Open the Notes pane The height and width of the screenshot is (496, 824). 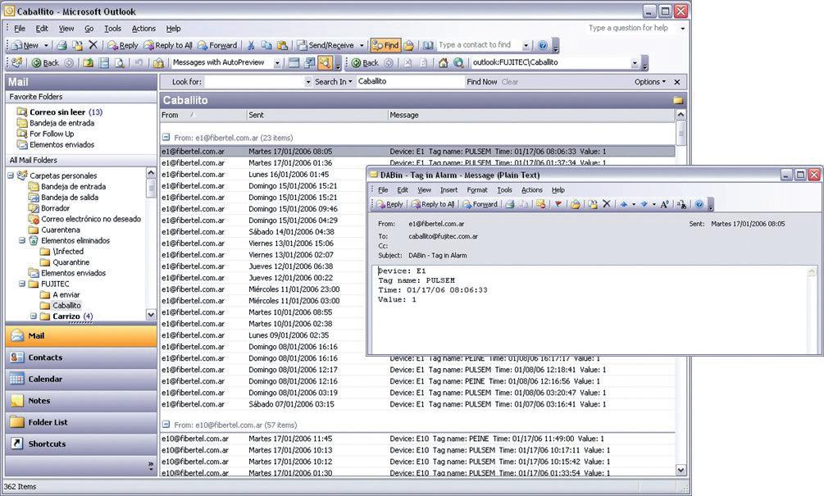tap(81, 400)
